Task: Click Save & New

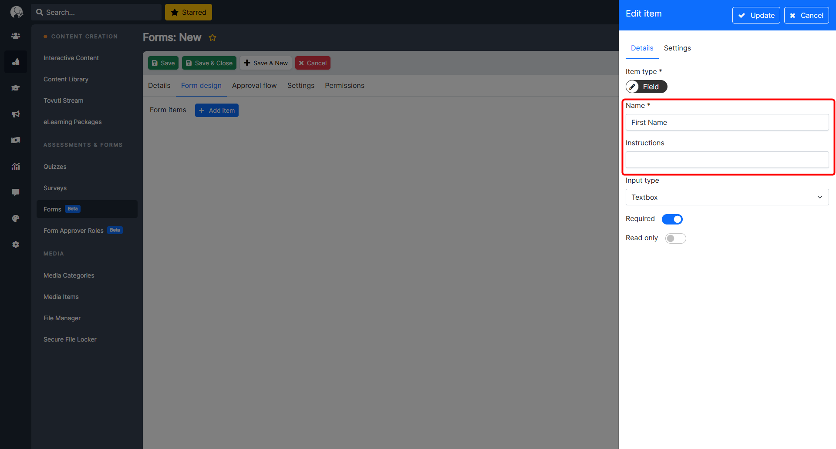Action: click(266, 63)
